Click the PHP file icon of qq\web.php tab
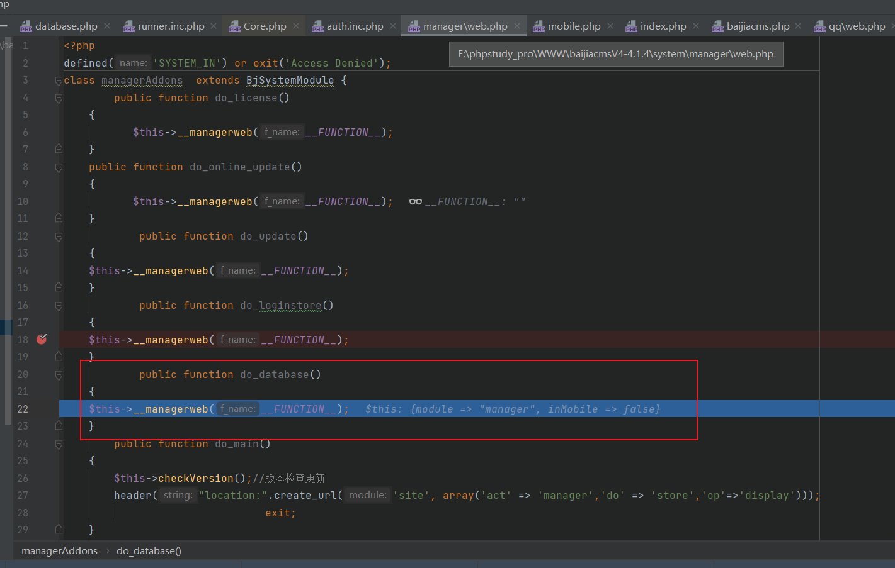Screen dimensions: 895x568 click(819, 26)
